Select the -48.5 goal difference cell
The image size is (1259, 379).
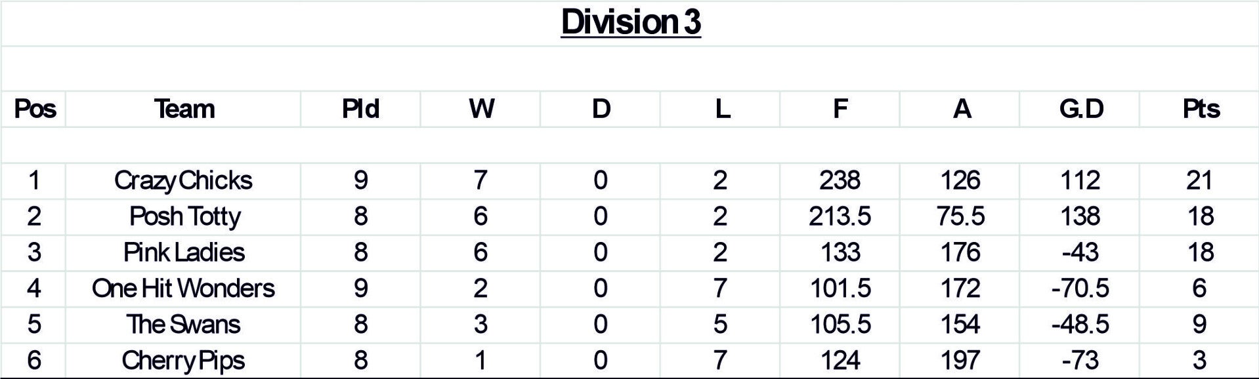1080,325
